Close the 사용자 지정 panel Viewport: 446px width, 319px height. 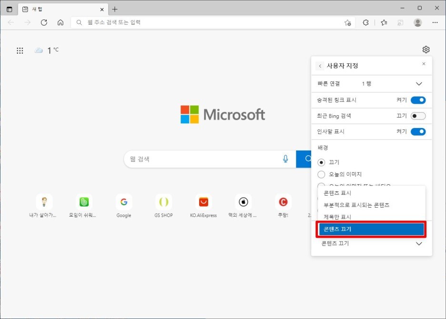tap(424, 64)
